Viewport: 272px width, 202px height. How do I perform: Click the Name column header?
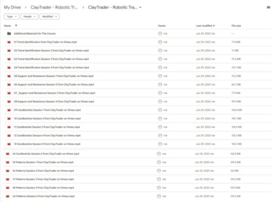click(8, 26)
